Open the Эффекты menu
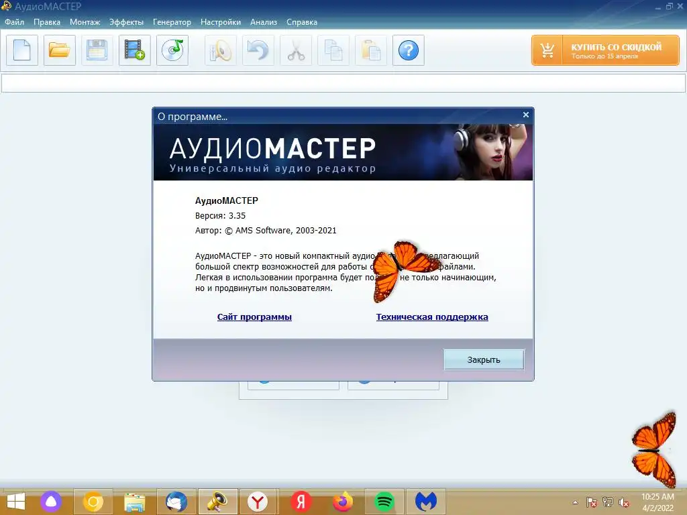Screen dimensions: 687x515 click(126, 22)
